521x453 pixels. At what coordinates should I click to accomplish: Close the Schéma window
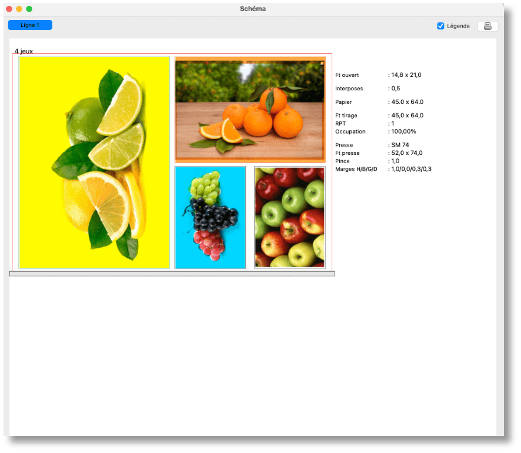[x=9, y=9]
